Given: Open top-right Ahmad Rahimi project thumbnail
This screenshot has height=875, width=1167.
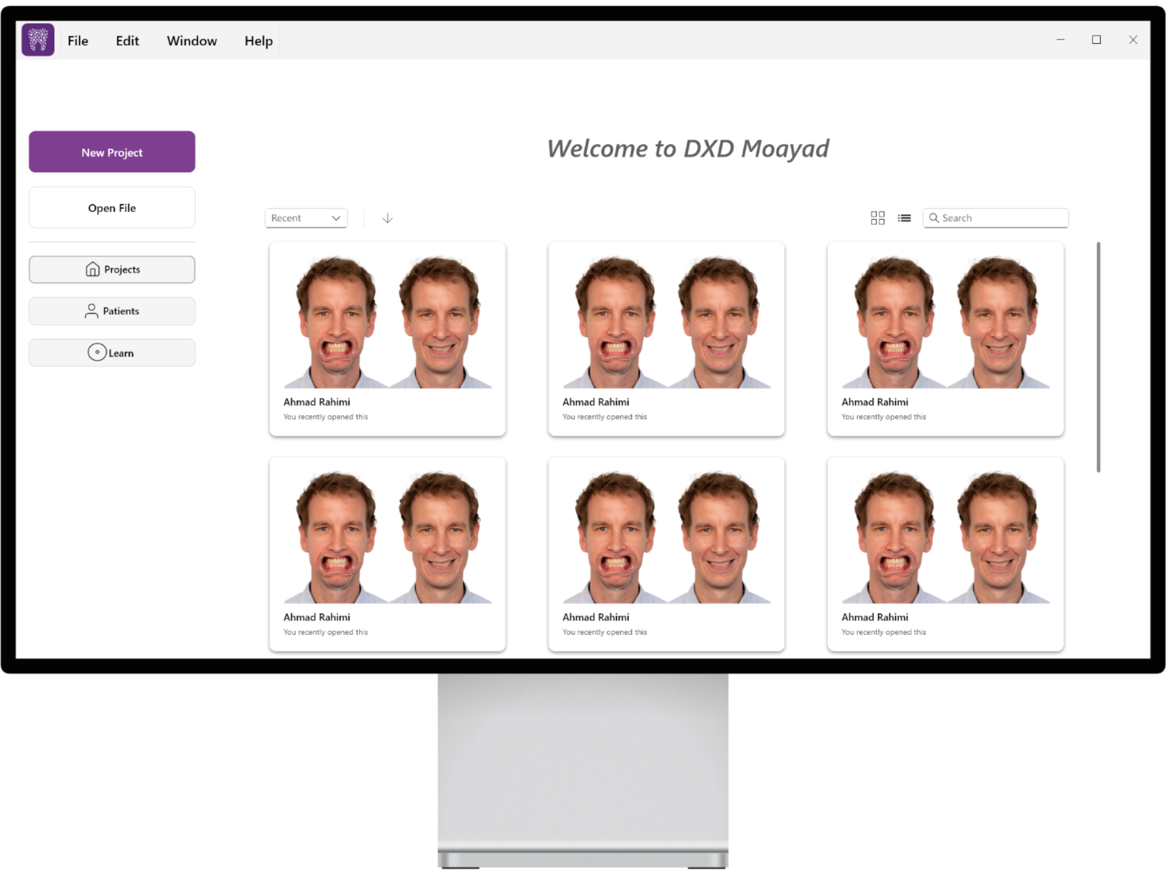Looking at the screenshot, I should pos(945,323).
